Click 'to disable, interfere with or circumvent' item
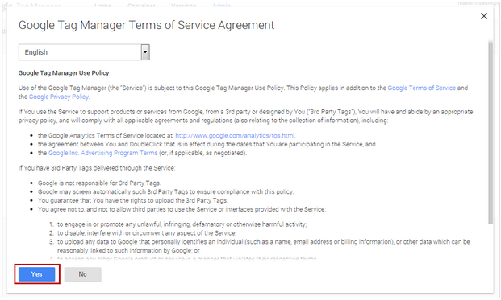 point(147,233)
